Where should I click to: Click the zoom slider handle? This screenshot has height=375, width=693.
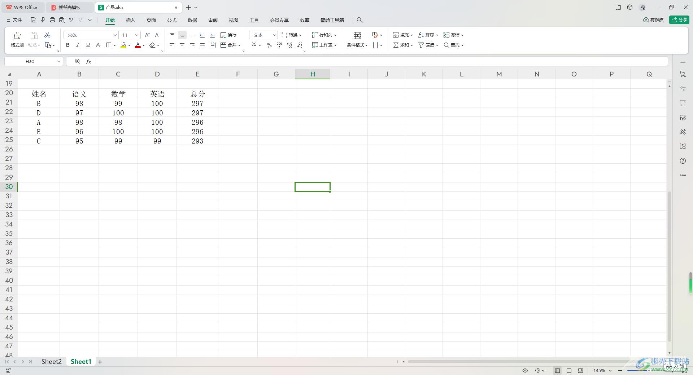(x=649, y=371)
